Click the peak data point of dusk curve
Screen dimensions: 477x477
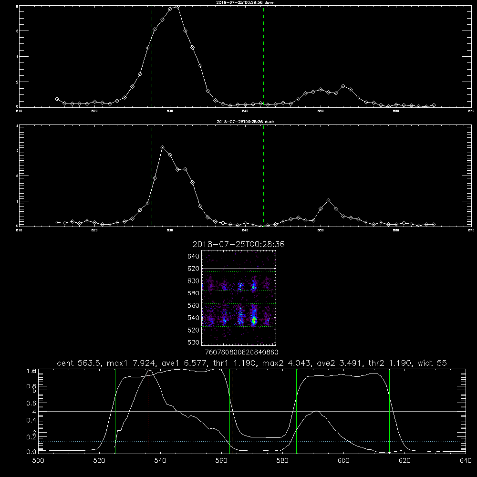click(163, 147)
